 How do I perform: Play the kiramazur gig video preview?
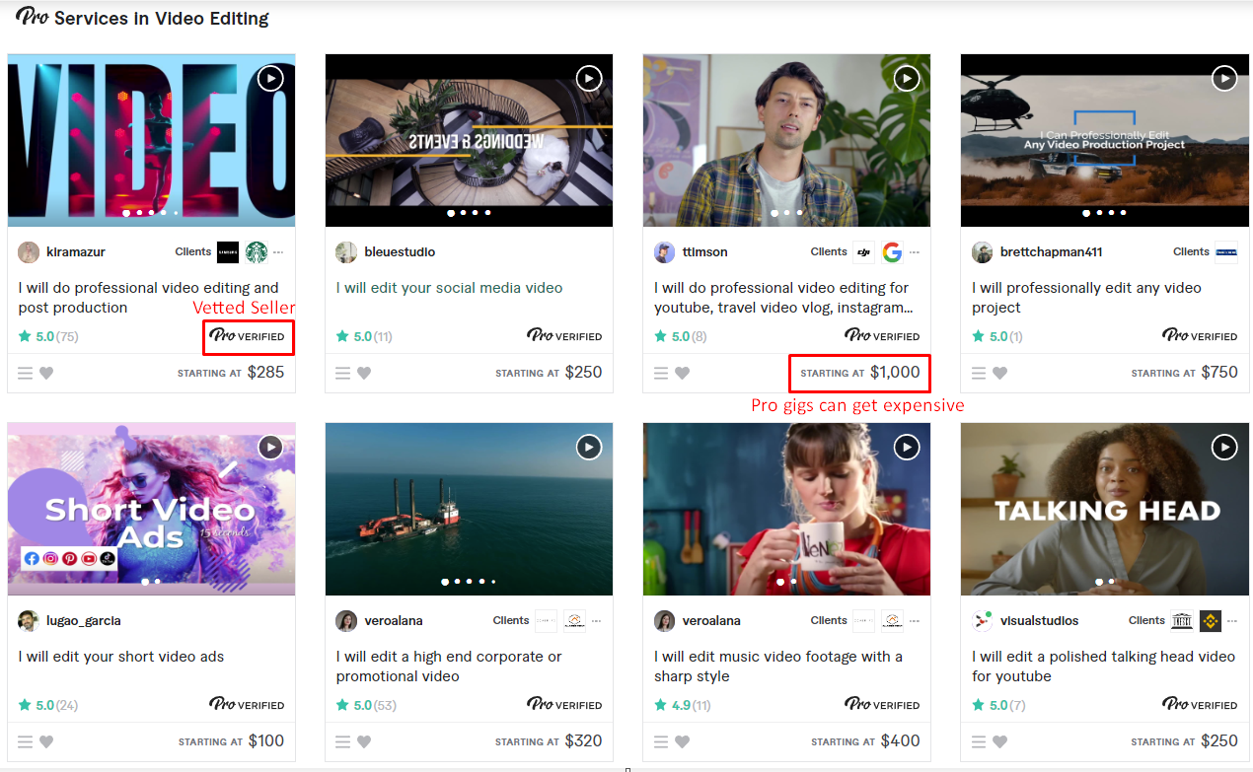[x=270, y=79]
